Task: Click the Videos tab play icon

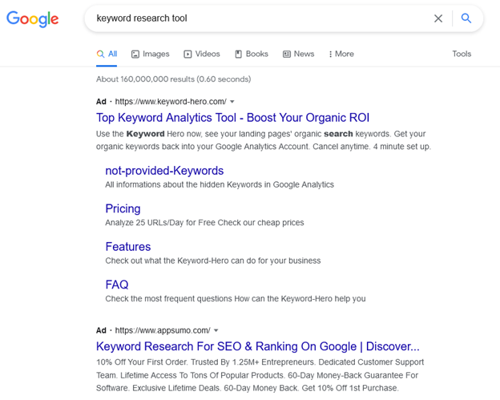Action: (187, 55)
